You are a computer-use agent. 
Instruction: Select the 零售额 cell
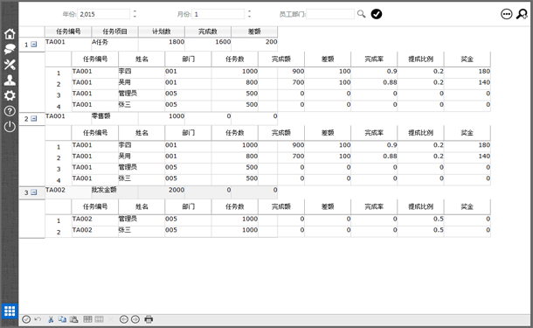(114, 118)
